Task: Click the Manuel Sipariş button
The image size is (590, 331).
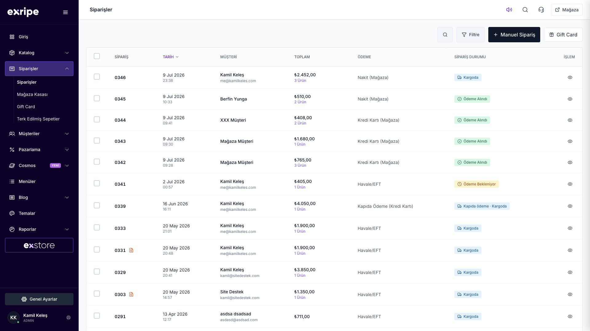Action: coord(514,35)
